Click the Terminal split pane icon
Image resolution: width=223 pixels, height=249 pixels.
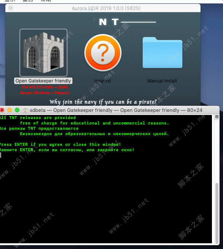[217, 117]
